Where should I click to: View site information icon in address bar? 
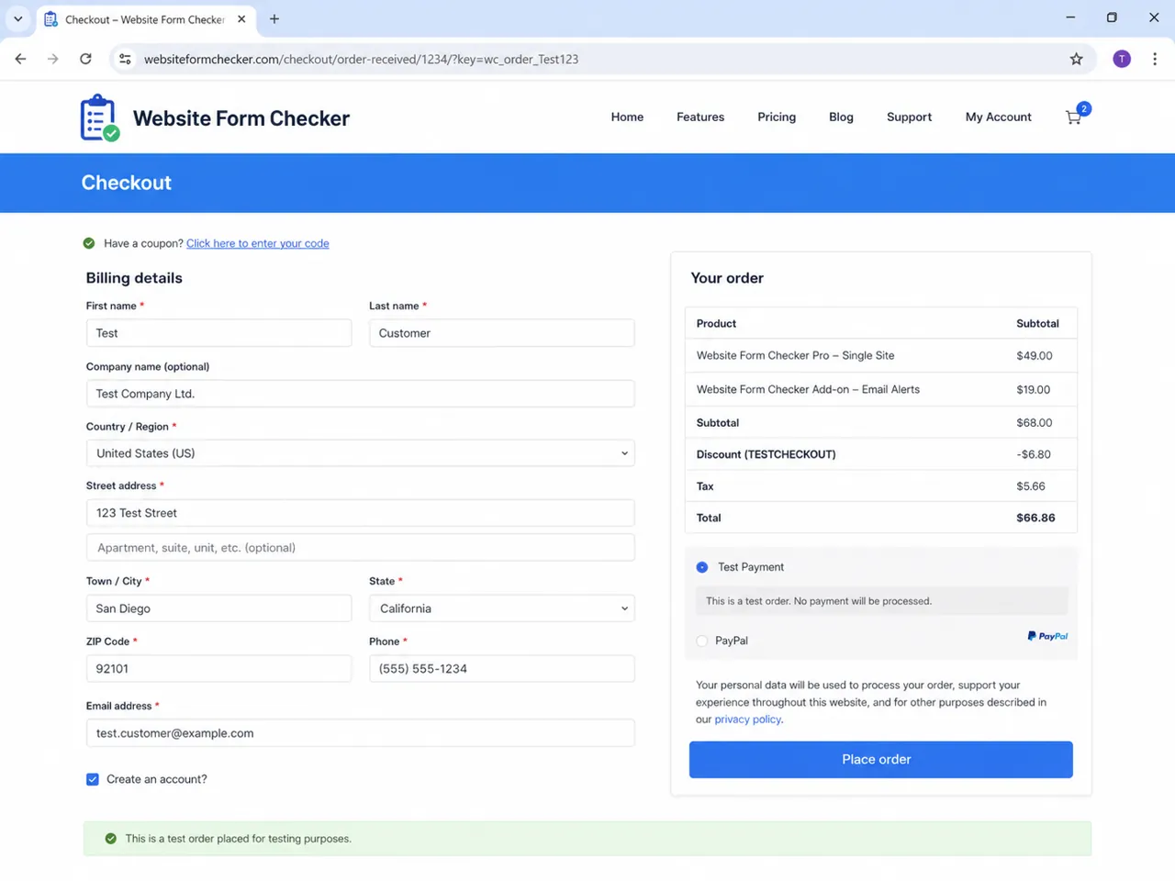click(x=125, y=59)
